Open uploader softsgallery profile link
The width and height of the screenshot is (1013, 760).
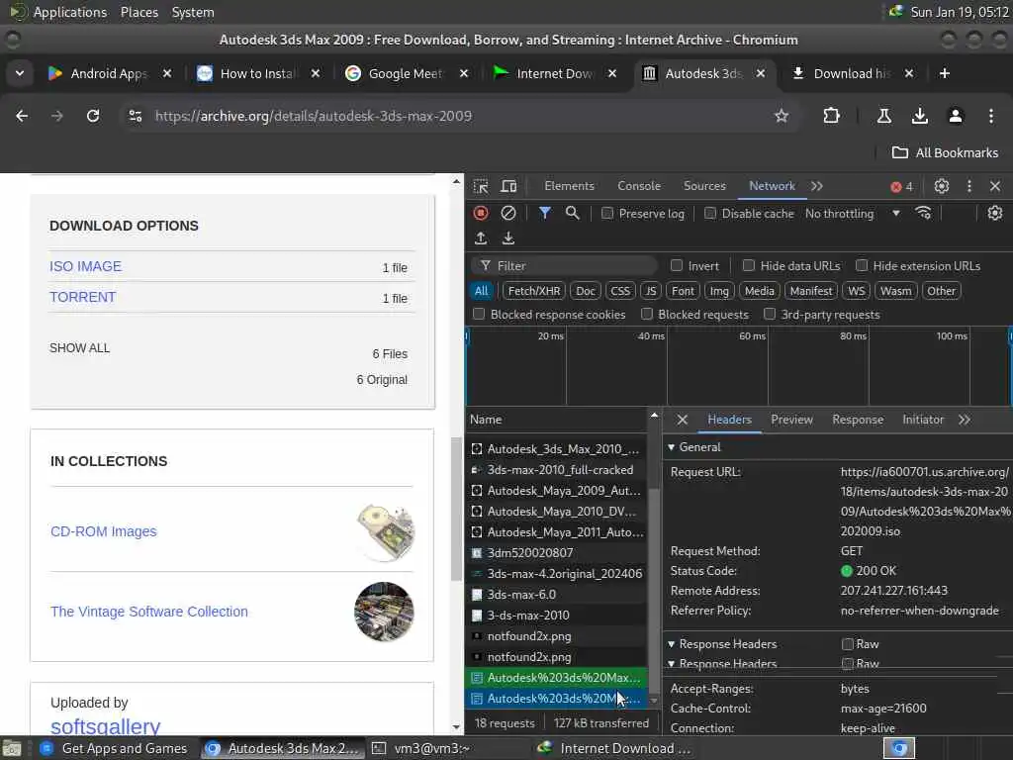105,727
